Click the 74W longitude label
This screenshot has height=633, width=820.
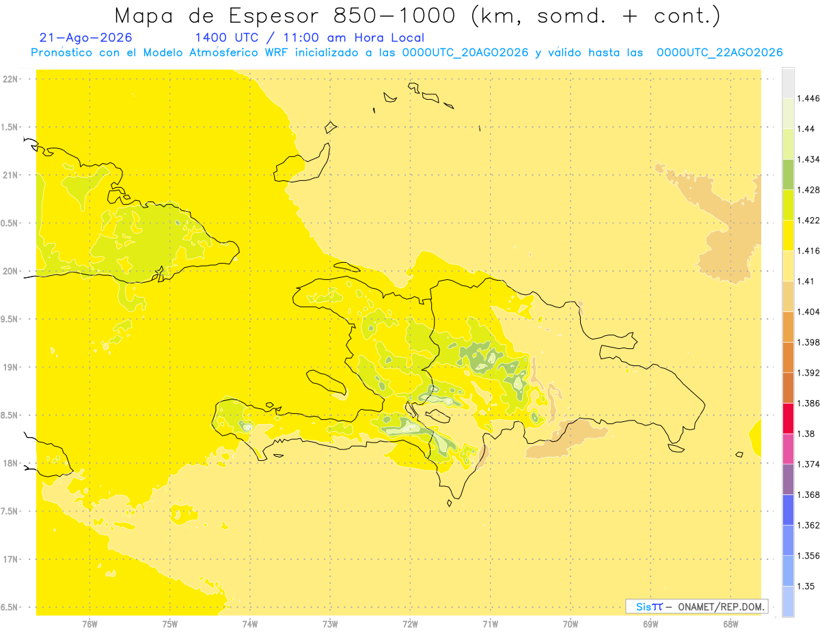click(x=250, y=623)
